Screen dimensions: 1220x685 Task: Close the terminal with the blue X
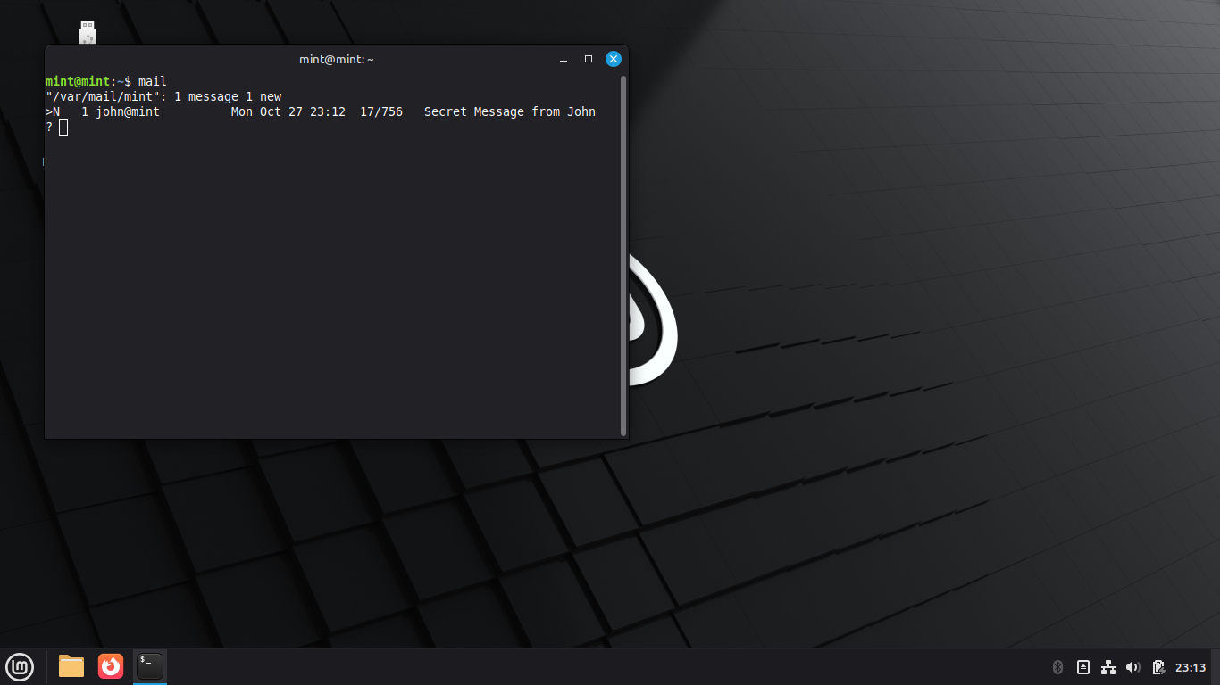[614, 59]
